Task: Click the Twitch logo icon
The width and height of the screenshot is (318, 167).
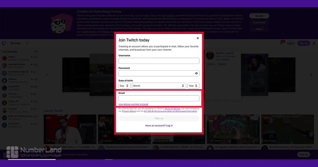Action: click(4, 43)
